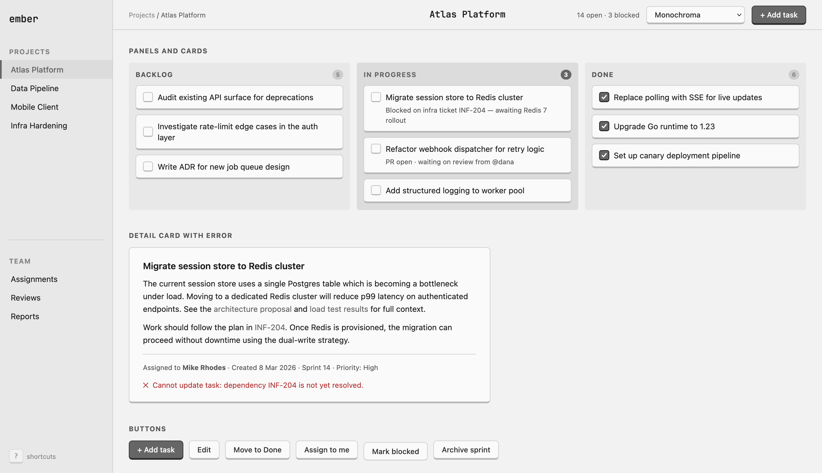Click the Move to Done button
The width and height of the screenshot is (822, 473).
click(257, 450)
